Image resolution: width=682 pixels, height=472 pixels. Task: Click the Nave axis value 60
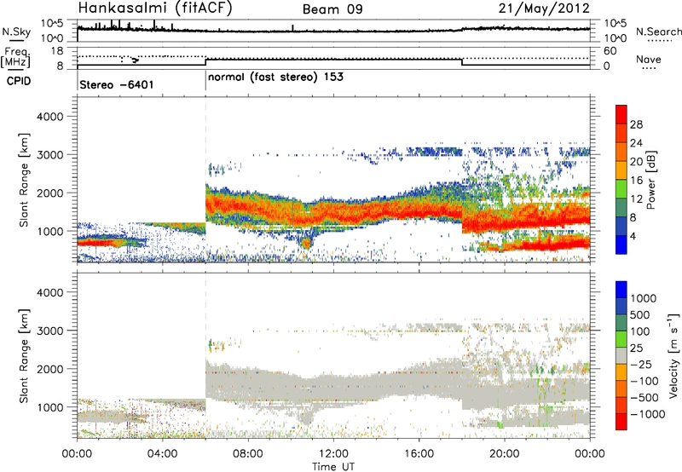(610, 51)
